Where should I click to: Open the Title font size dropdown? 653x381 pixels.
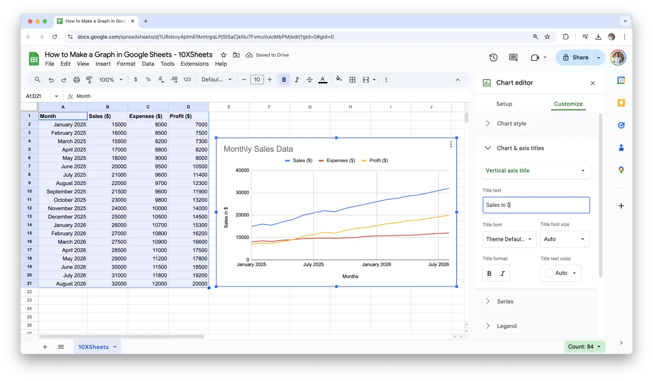pyautogui.click(x=565, y=239)
